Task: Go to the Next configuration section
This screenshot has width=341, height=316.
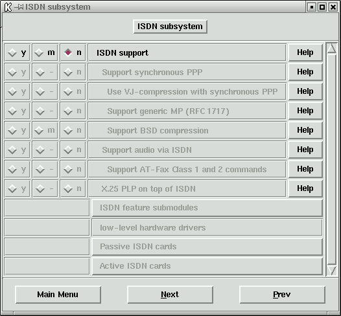Action: click(x=170, y=295)
